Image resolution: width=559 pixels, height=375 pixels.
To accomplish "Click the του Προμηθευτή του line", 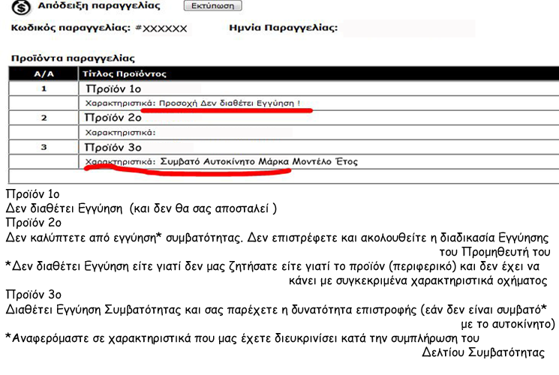I will (494, 252).
